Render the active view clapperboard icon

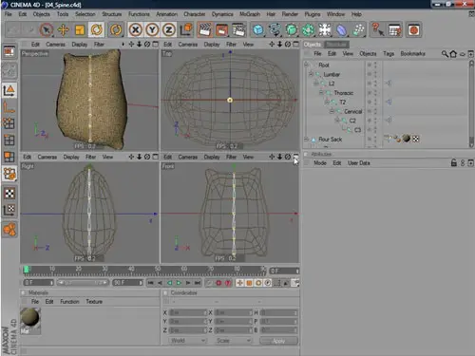tap(204, 29)
